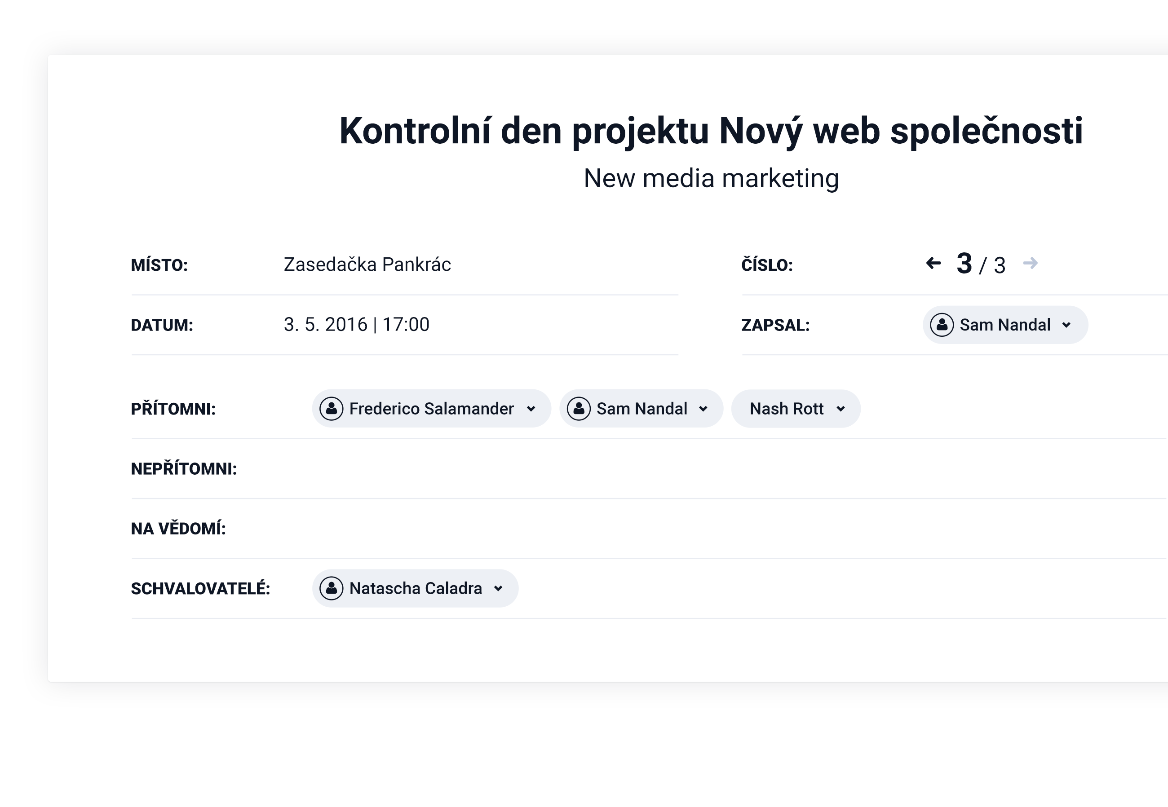Click the avatar icon beside Sam Nandal under ZAPSAL
The width and height of the screenshot is (1168, 807).
[x=942, y=325]
